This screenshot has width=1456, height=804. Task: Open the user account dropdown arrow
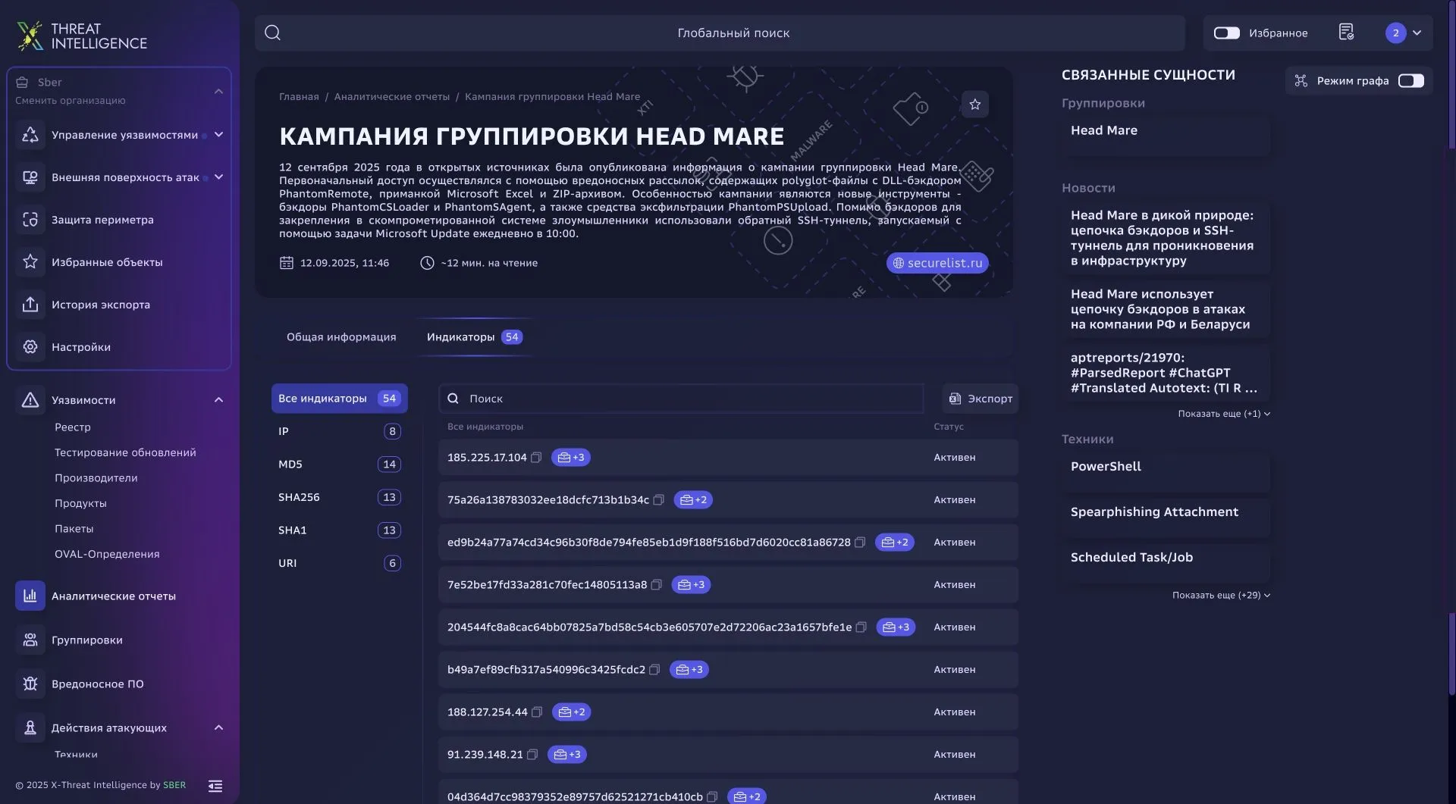pyautogui.click(x=1417, y=33)
